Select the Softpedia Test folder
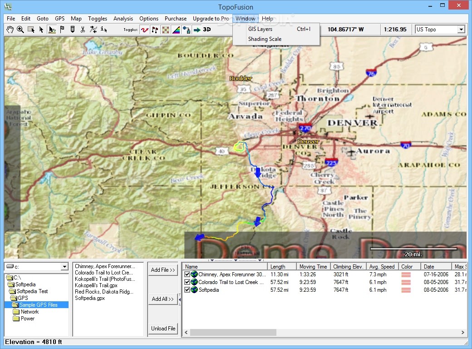The image size is (472, 349). 29,291
